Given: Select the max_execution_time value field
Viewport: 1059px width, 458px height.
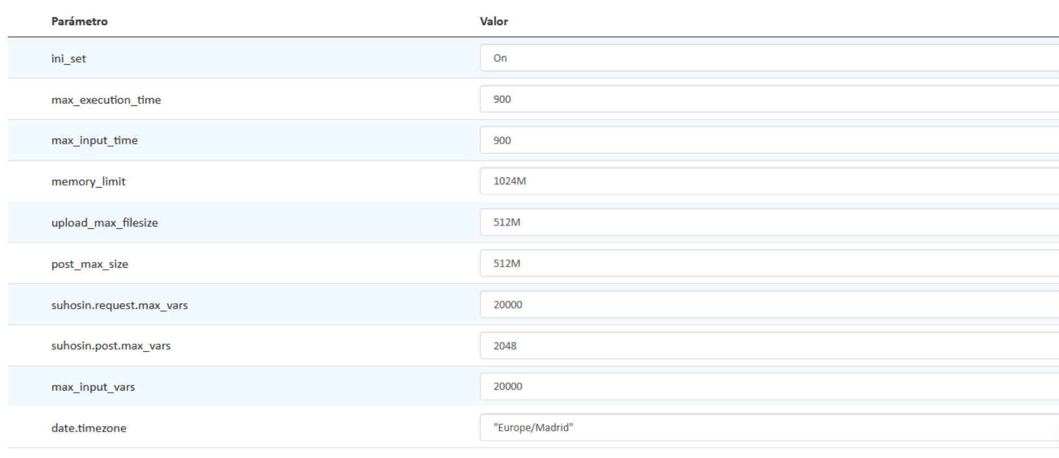Looking at the screenshot, I should coord(769,99).
